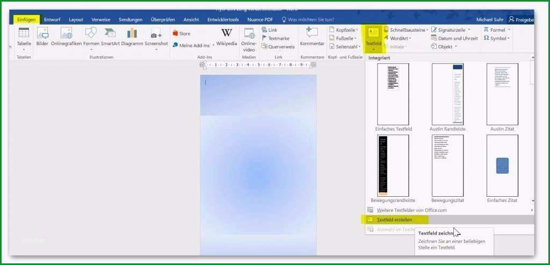
Task: Open the Office Store add-ins
Action: pyautogui.click(x=182, y=34)
